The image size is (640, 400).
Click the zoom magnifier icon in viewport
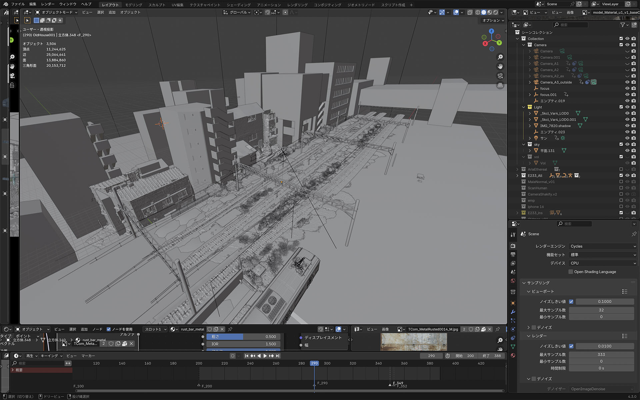tap(500, 57)
